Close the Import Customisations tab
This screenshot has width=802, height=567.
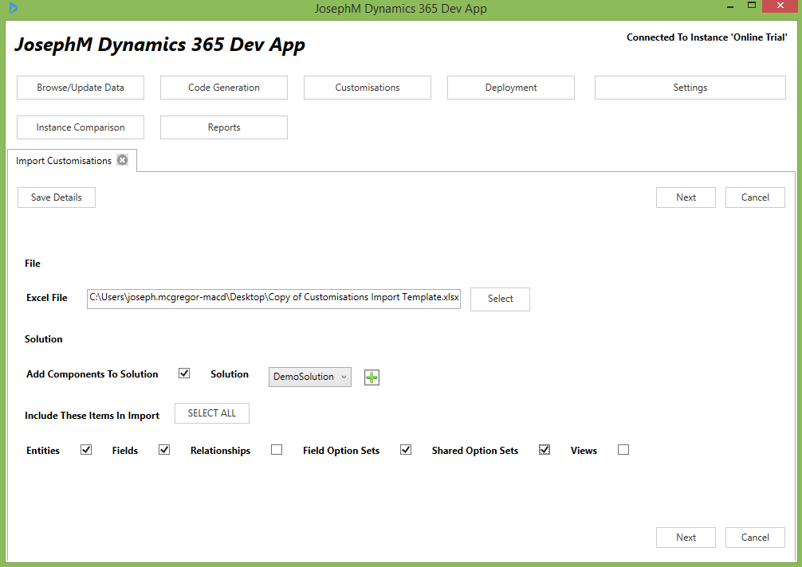[122, 160]
